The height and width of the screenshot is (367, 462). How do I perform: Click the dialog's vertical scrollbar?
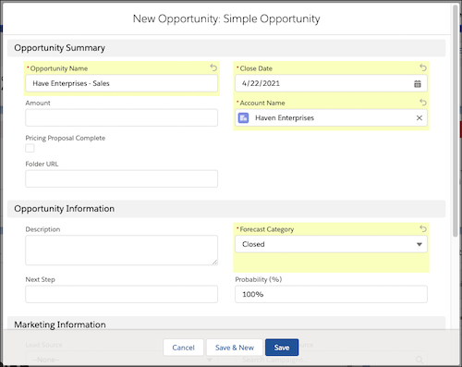456,121
